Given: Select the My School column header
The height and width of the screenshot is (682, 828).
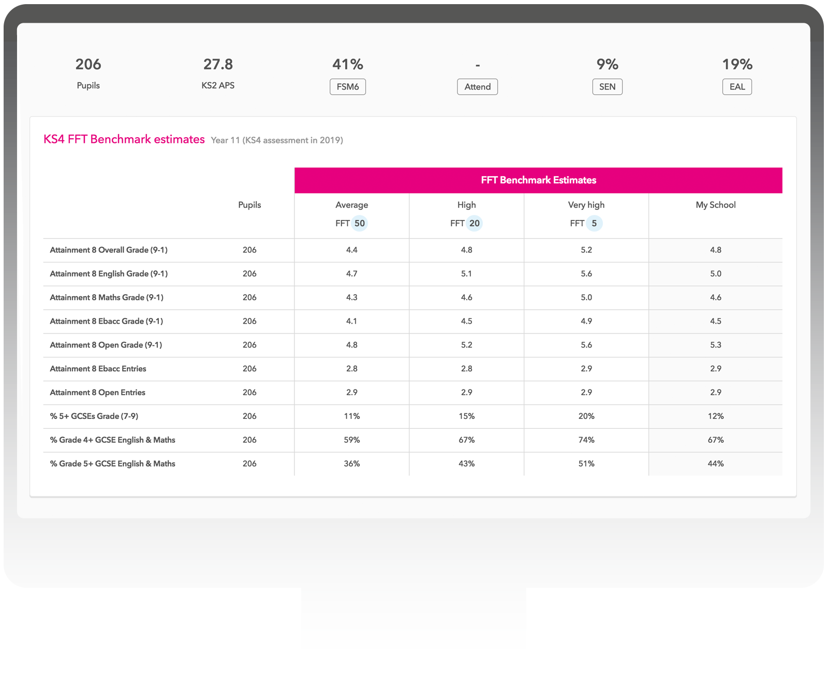Looking at the screenshot, I should click(716, 205).
